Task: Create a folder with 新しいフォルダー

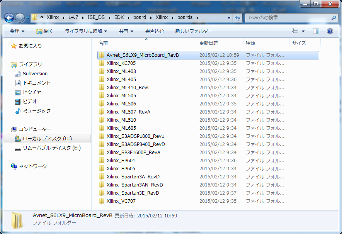Action: 194,31
